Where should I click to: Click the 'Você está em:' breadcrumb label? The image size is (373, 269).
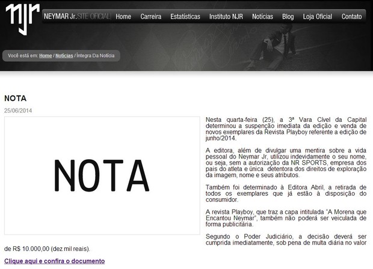pos(23,55)
